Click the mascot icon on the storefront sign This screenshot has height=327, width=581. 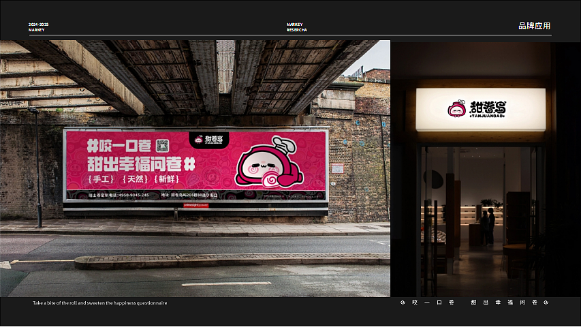tap(457, 108)
